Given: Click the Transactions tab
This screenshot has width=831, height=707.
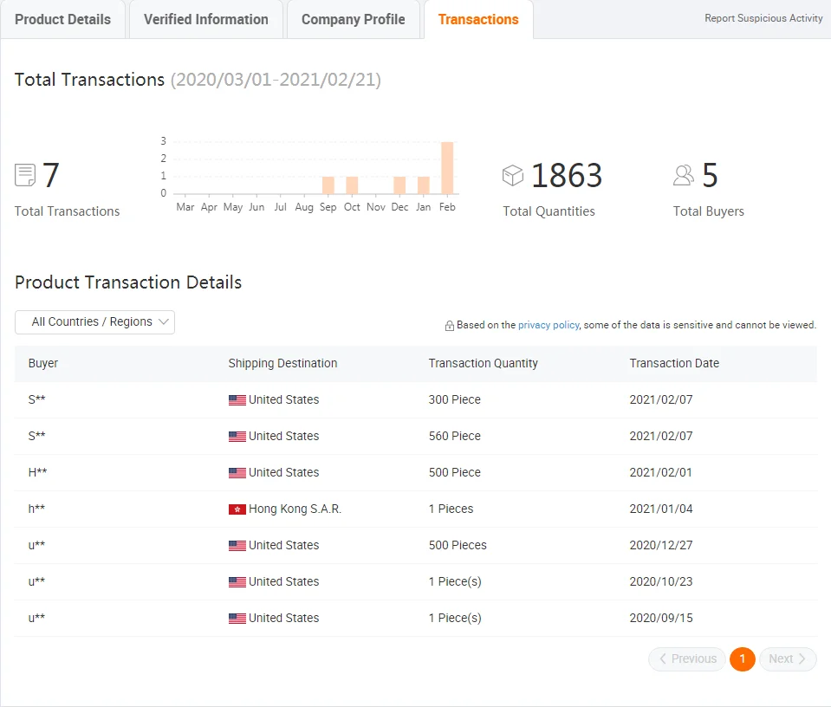Looking at the screenshot, I should pos(478,19).
